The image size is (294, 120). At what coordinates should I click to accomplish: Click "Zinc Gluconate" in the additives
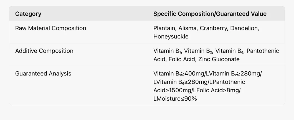click(219, 59)
